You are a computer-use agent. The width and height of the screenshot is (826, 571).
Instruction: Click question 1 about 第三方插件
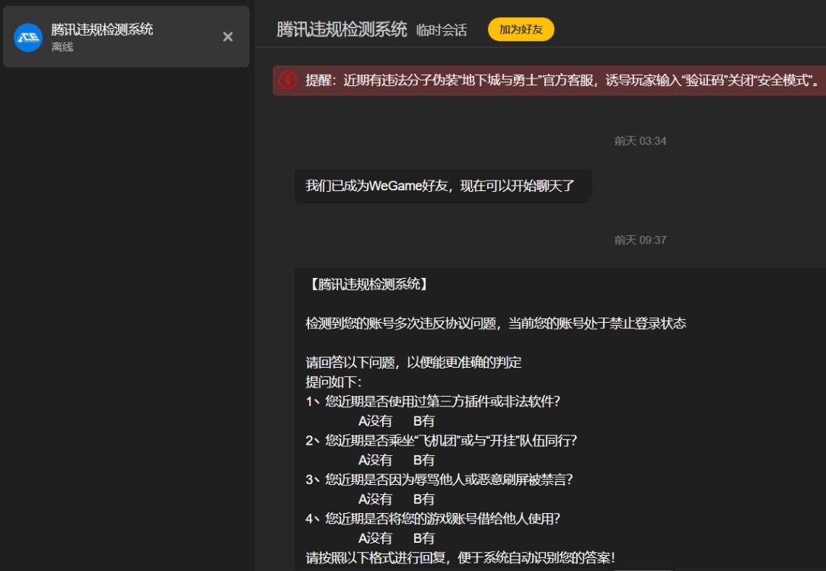click(432, 401)
